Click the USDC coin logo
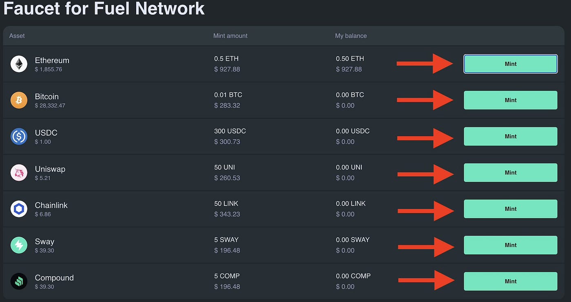The height and width of the screenshot is (302, 571). click(x=19, y=136)
